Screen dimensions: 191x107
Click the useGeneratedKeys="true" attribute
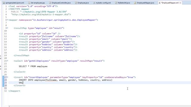click(119, 77)
